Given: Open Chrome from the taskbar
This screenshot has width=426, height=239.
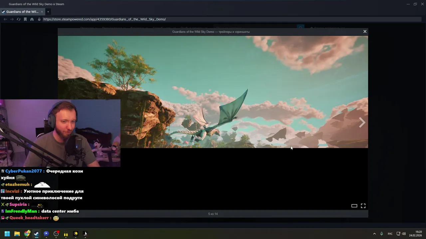Looking at the screenshot, I should pyautogui.click(x=27, y=234).
